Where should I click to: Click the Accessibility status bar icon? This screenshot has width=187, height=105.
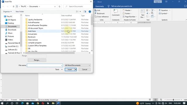39,100
